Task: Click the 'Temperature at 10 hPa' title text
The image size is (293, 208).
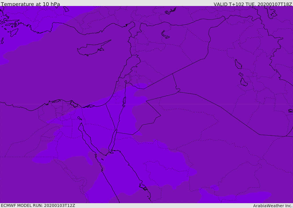Action: (x=30, y=4)
